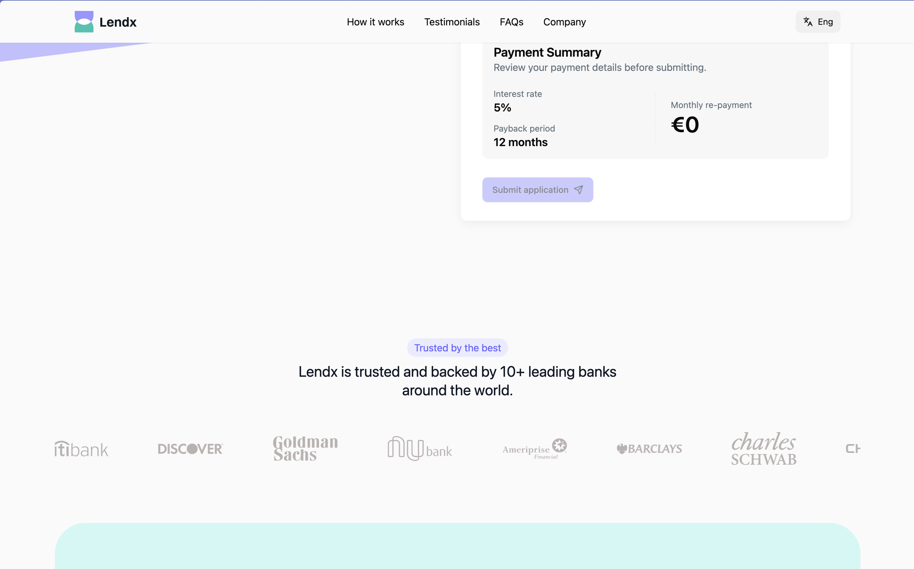Click the Ameriprise Financial logo

534,449
